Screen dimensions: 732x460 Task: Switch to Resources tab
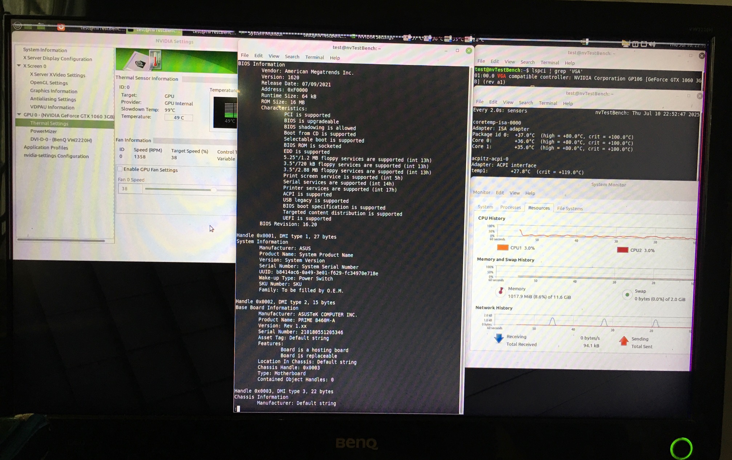pos(539,208)
